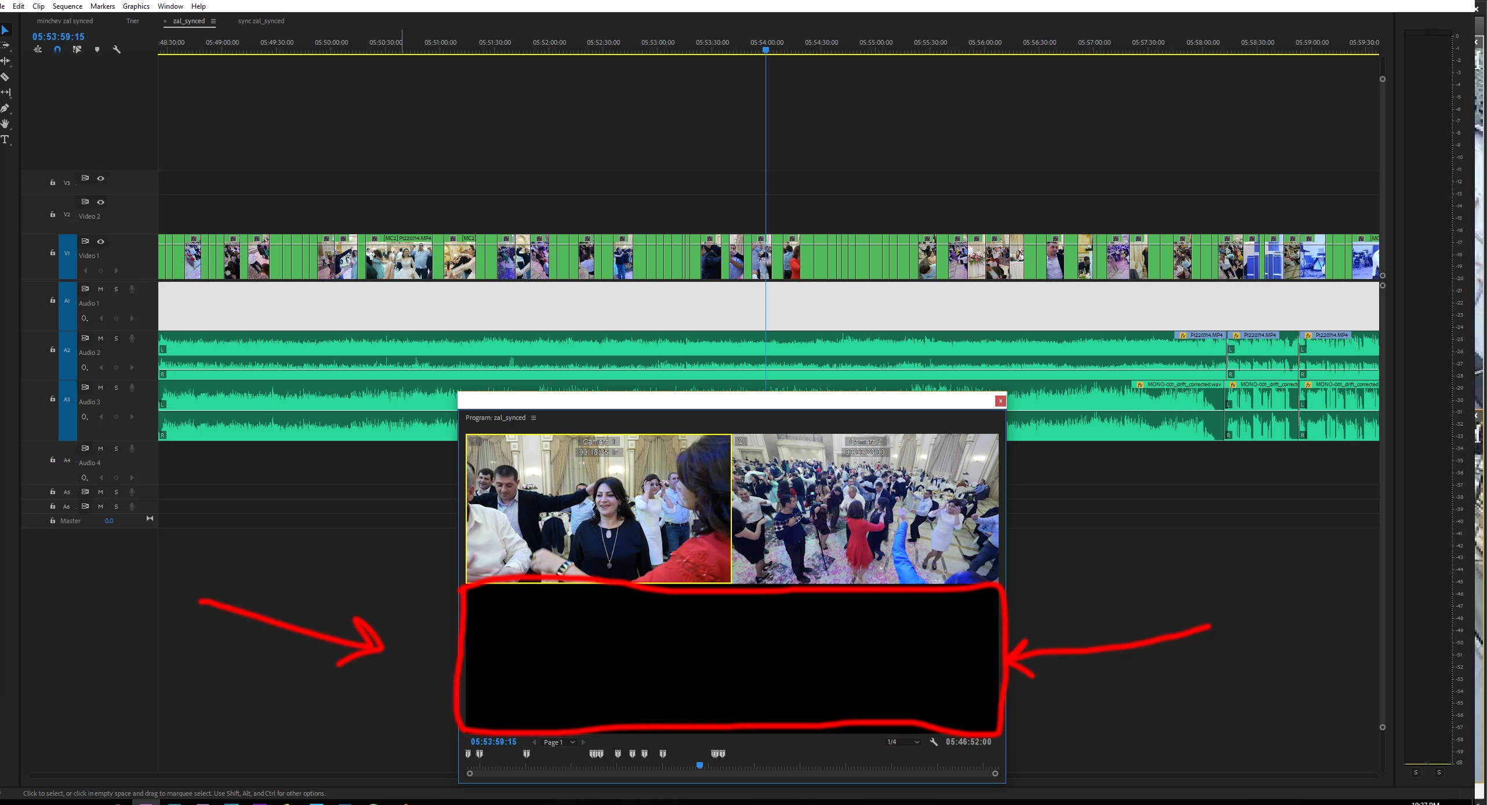
Task: Switch to sync zal_synced tab
Action: tap(261, 21)
